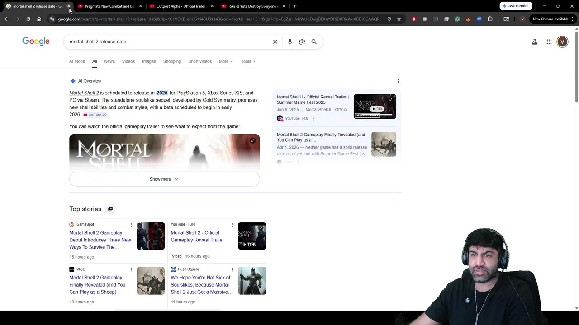Submit search with magnifier icon
Viewport: 579px width, 325px height.
(x=314, y=42)
